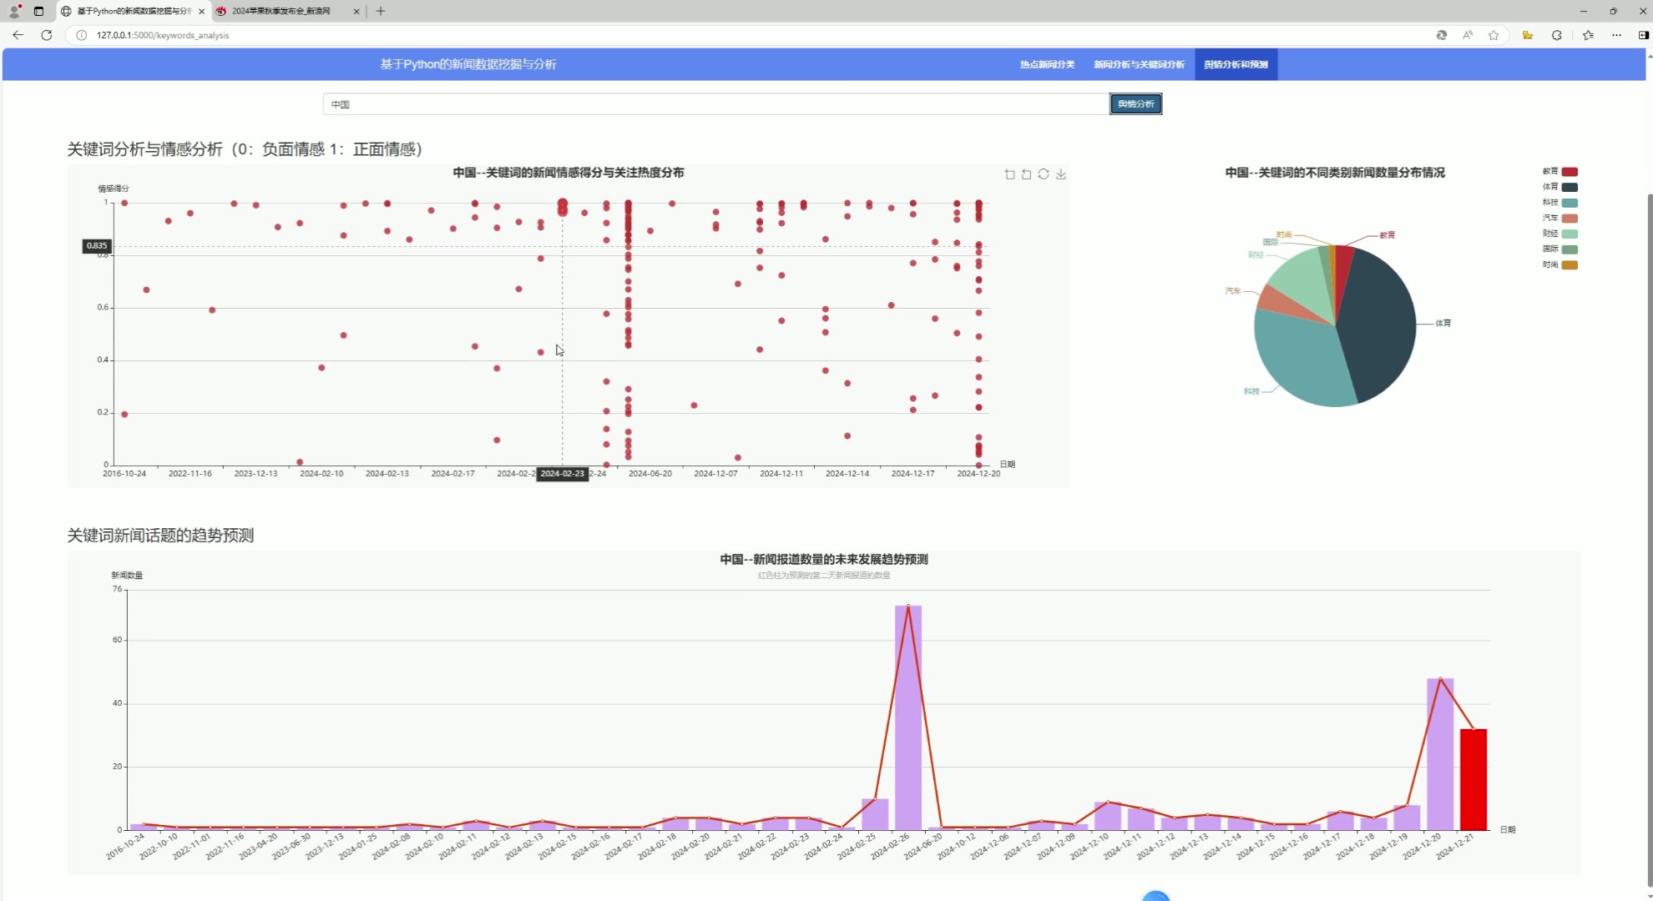Image resolution: width=1653 pixels, height=901 pixels.
Task: Refresh the page using reload button
Action: [47, 35]
